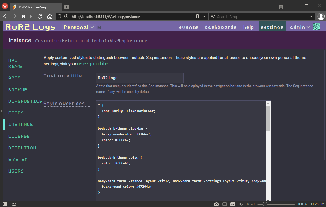Click the page zoom slider handle

pyautogui.click(x=265, y=204)
